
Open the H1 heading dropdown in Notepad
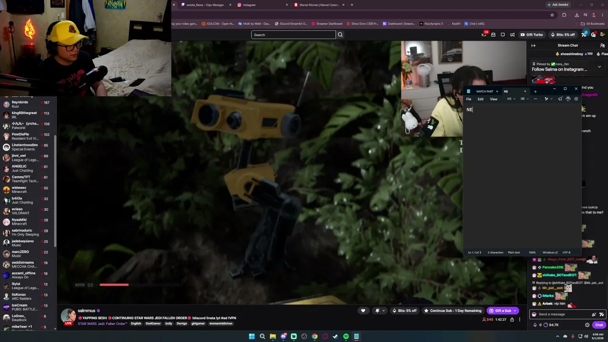click(x=511, y=99)
